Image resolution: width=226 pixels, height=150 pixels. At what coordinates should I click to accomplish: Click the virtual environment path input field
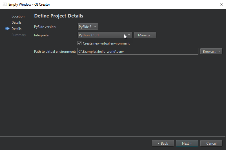[x=138, y=52]
